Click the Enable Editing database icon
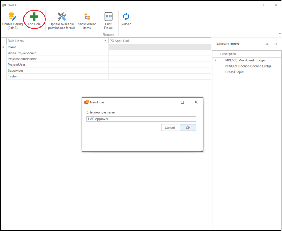The image size is (282, 231). click(12, 17)
